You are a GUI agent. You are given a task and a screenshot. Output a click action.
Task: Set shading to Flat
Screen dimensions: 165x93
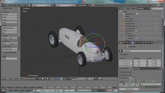(x=13, y=38)
